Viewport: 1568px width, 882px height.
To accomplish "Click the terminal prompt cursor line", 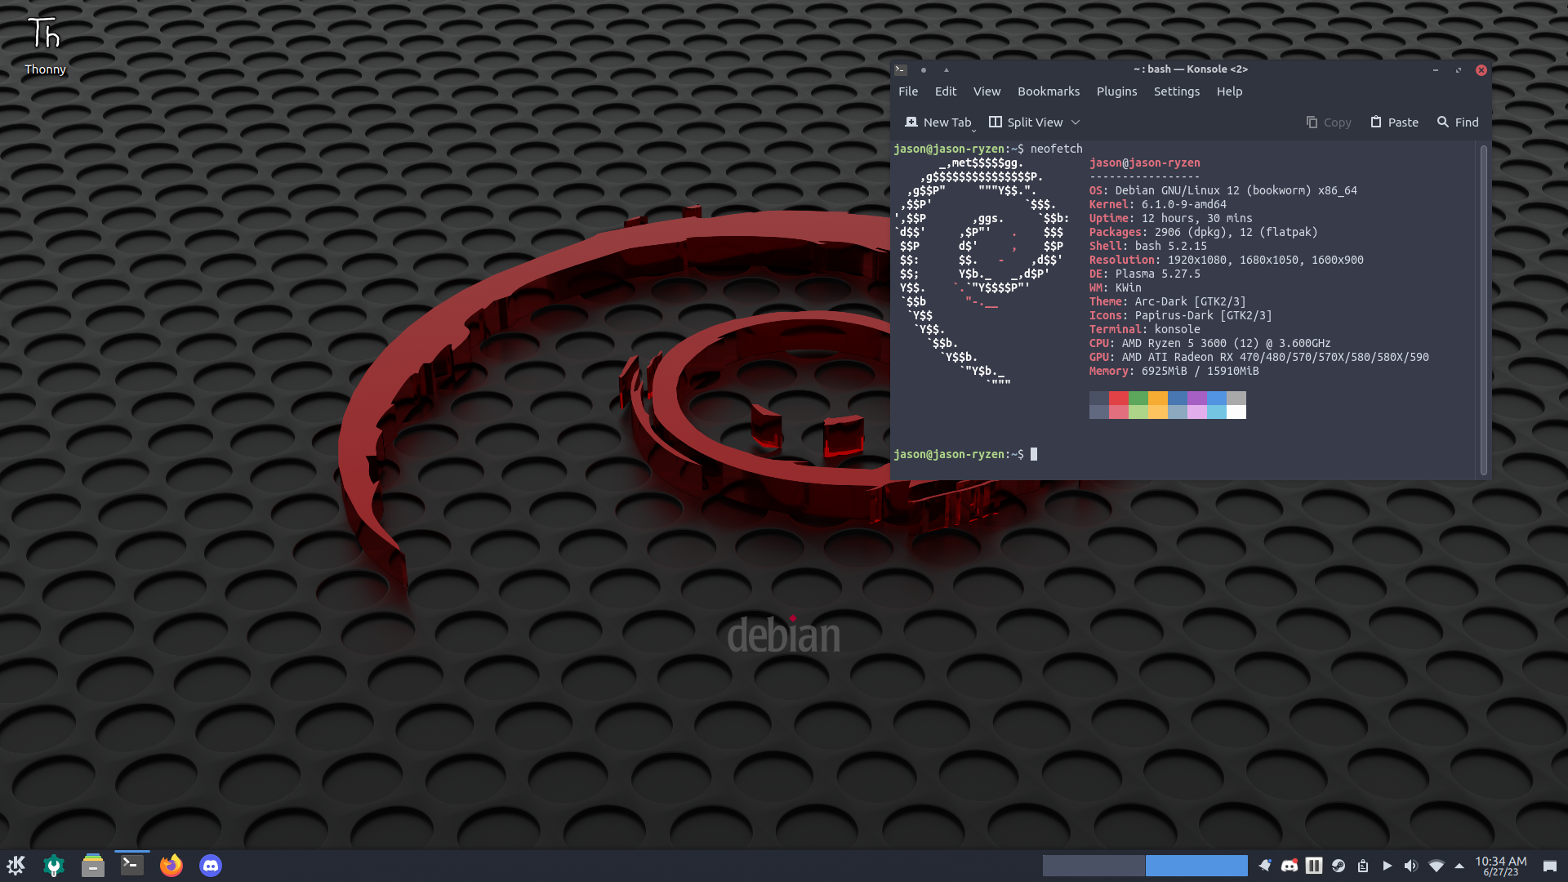I will point(965,454).
